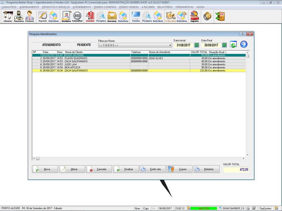
Task: Open Relatório icon right of Vendas Pesquisa
Action: point(158,16)
